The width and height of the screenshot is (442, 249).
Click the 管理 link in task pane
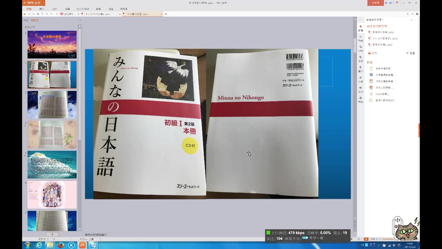(x=411, y=53)
